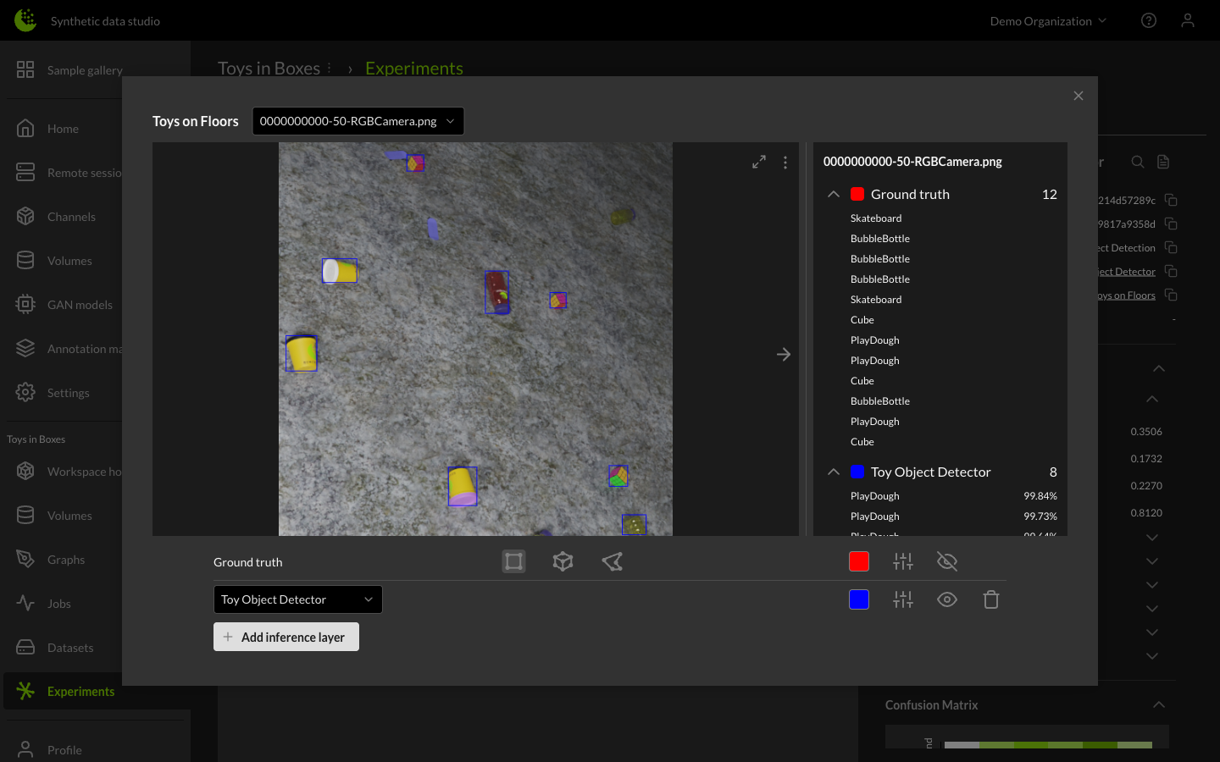Open the 0000000000-50-RGBCamera.png image dropdown
The width and height of the screenshot is (1220, 762).
click(x=358, y=121)
